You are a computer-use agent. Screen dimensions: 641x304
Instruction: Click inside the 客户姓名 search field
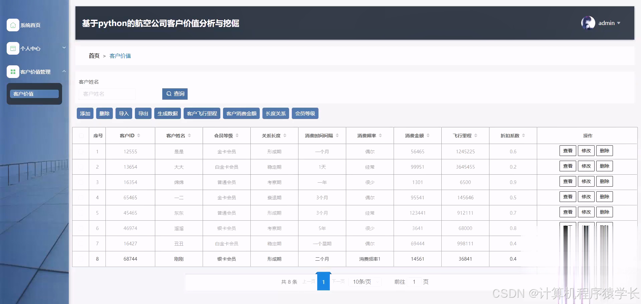[107, 94]
